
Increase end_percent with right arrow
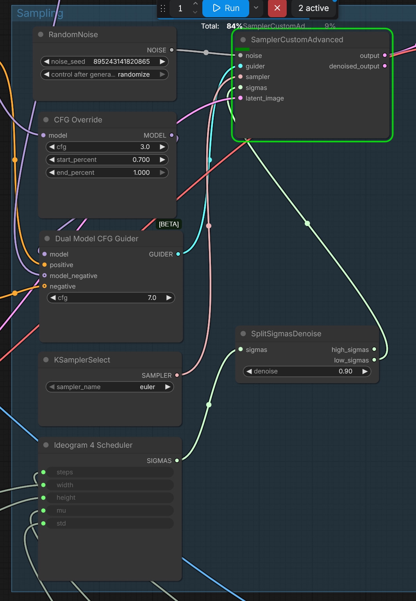click(162, 172)
